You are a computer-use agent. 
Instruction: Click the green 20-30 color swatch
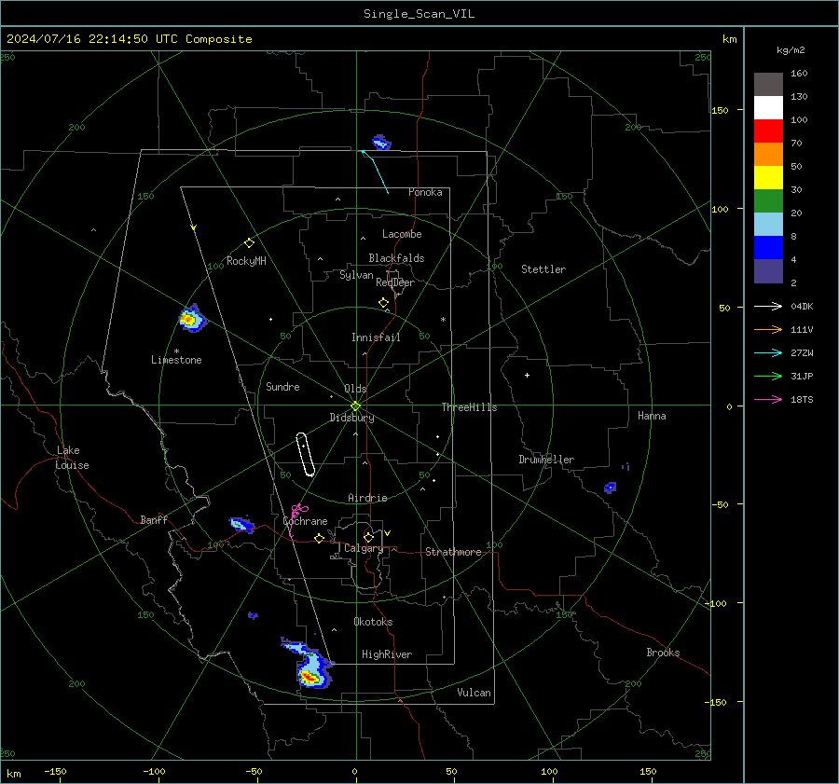click(768, 201)
